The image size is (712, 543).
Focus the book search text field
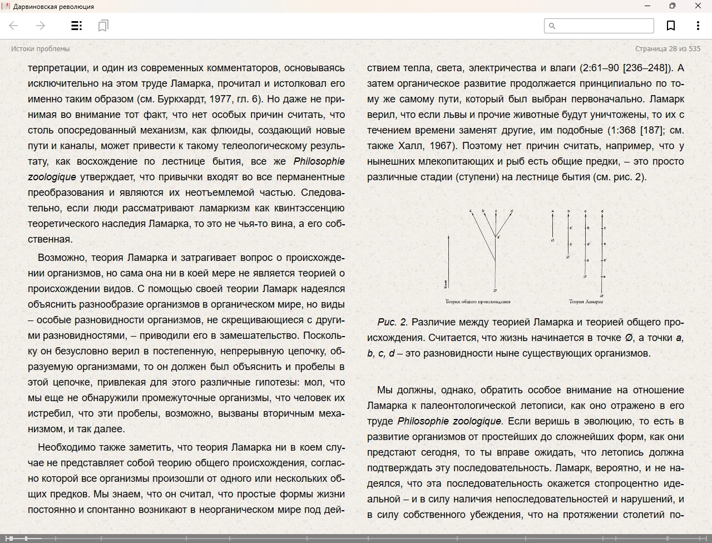[604, 26]
